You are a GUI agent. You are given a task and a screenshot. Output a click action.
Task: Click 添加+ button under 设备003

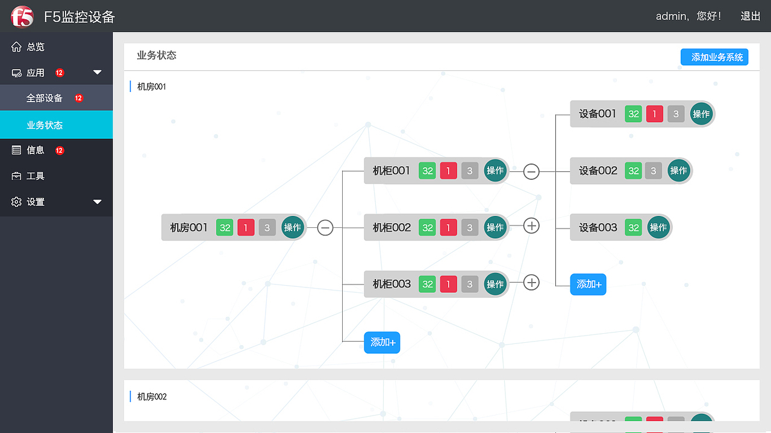[588, 284]
